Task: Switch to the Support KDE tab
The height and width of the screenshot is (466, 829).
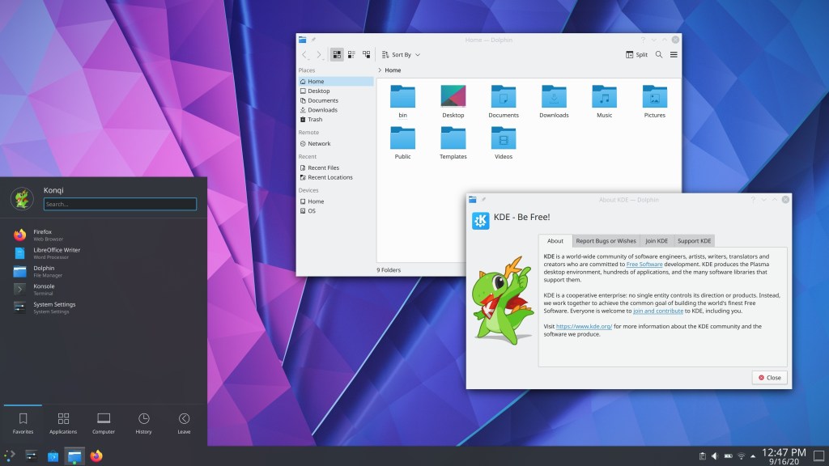Action: point(694,240)
